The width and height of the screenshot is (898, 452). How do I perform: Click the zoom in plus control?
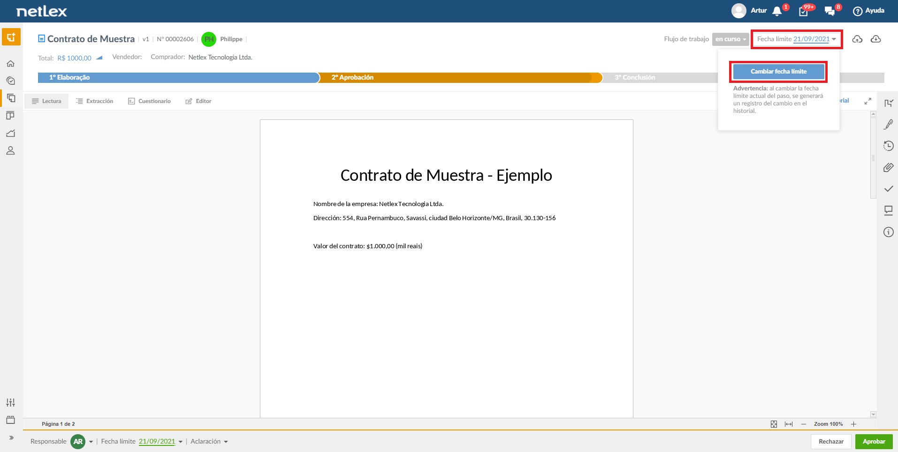(853, 424)
